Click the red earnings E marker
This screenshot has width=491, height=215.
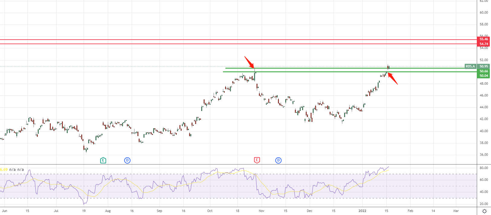click(257, 160)
